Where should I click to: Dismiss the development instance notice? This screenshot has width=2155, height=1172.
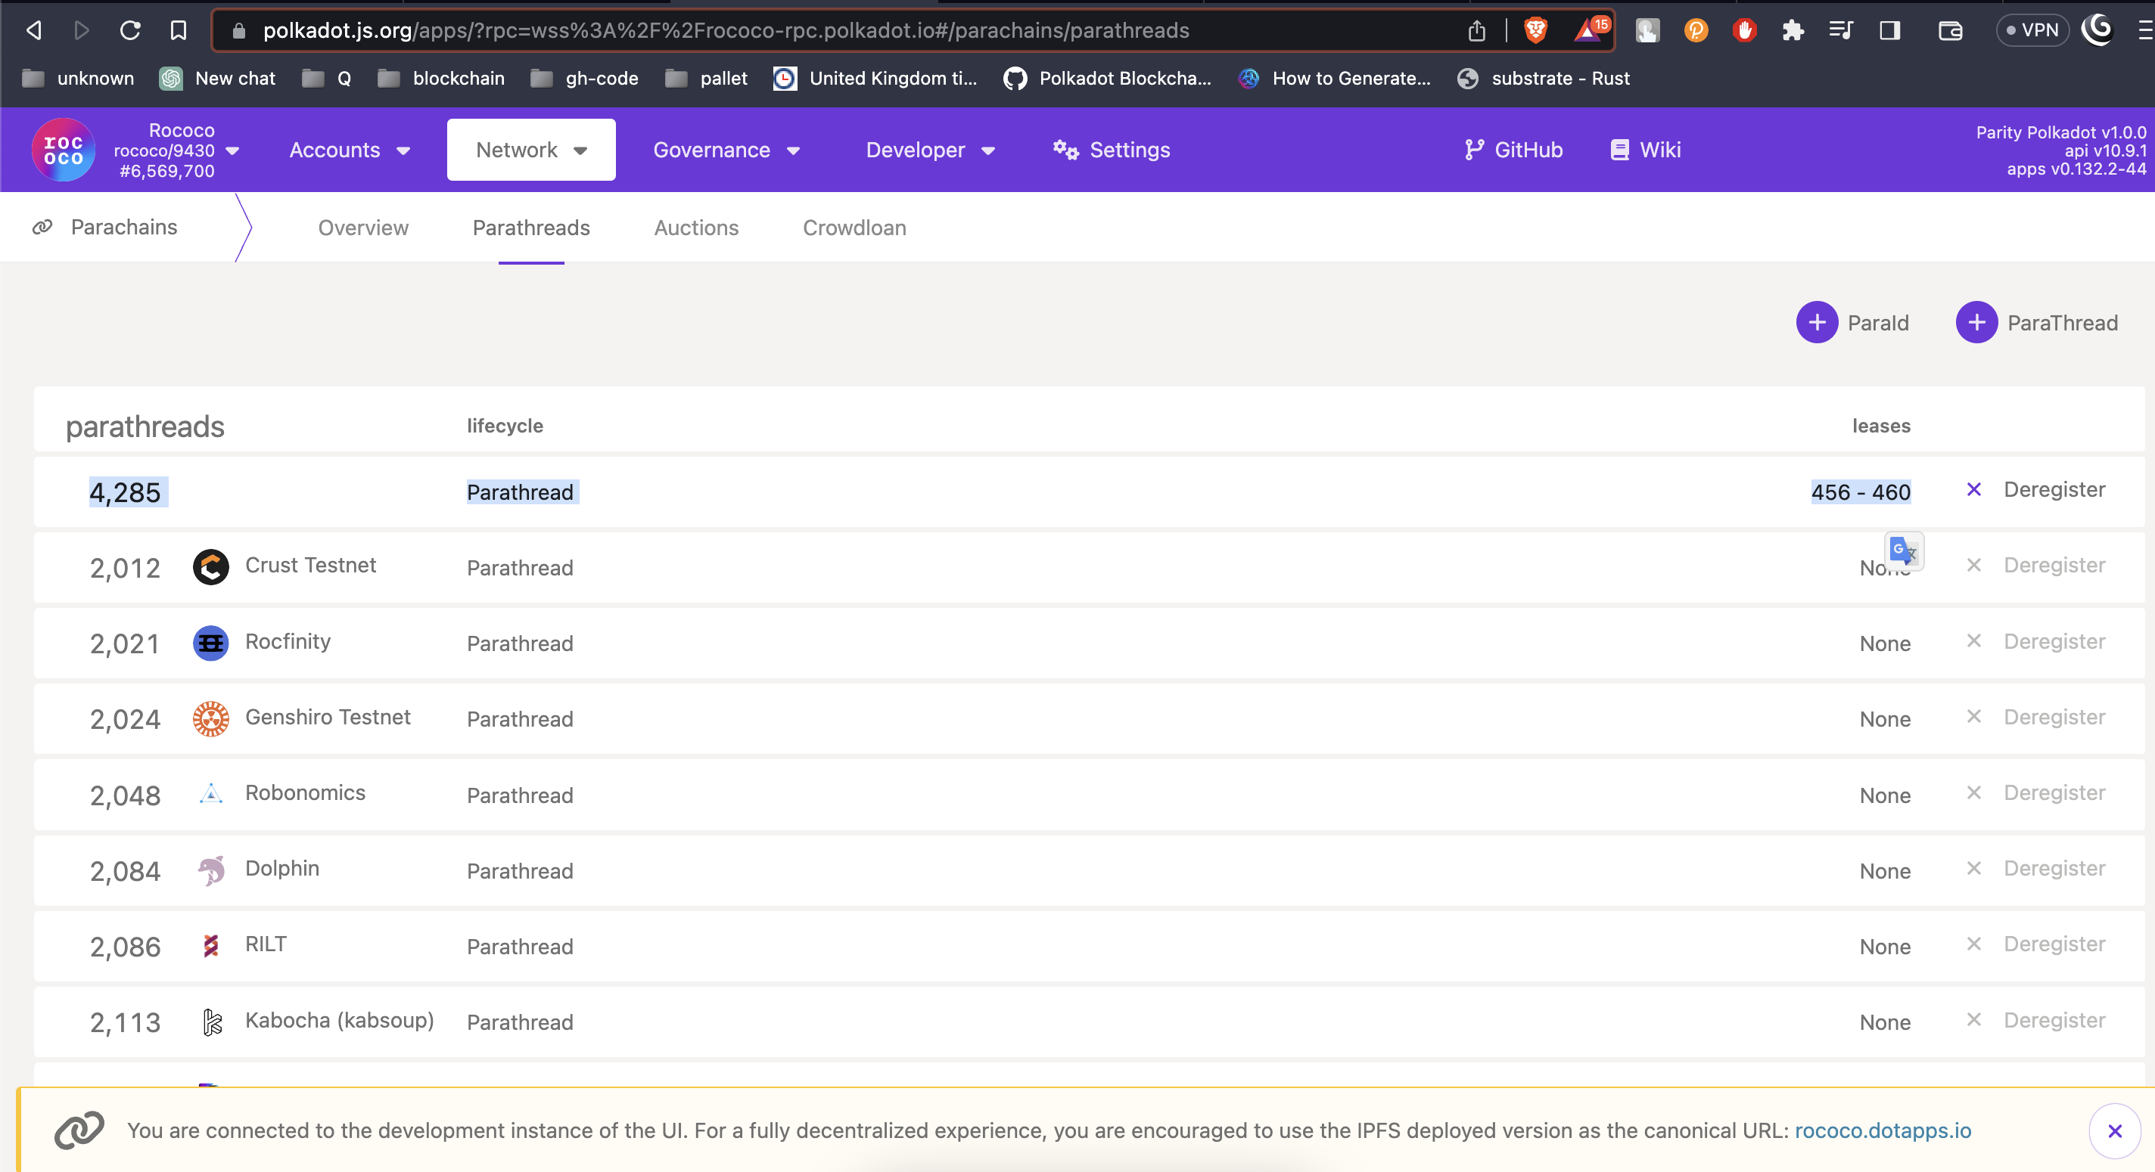(x=2115, y=1131)
